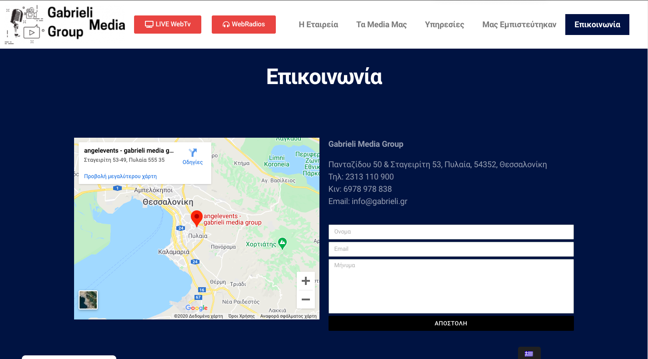Click into the Μήνυμα text area
The image size is (648, 359).
451,286
